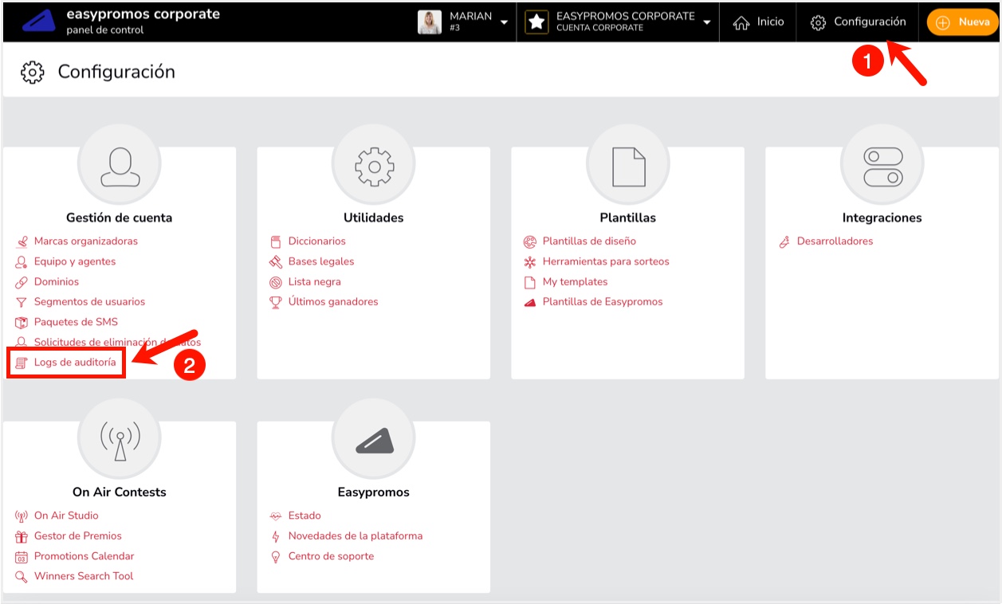Expand the Easypromos Corporate account dropdown arrow

(707, 22)
